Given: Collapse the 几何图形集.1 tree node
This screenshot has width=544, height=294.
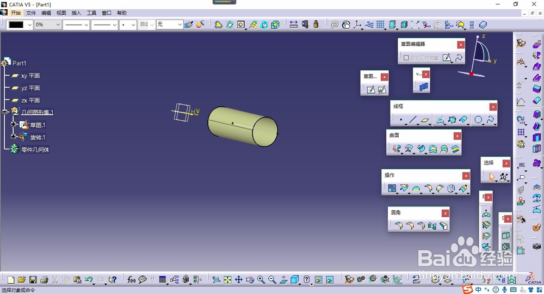Looking at the screenshot, I should (x=4, y=112).
